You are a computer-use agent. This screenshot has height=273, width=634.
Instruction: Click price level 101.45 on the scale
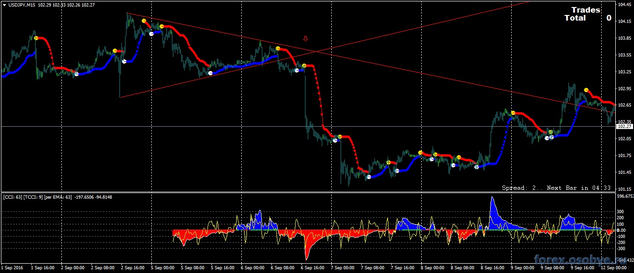(x=625, y=172)
